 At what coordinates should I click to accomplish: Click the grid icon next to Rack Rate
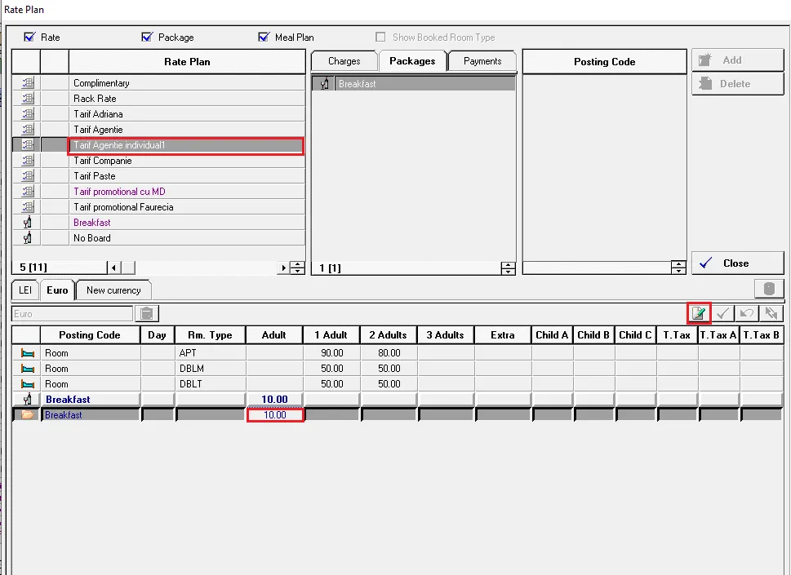pos(28,99)
